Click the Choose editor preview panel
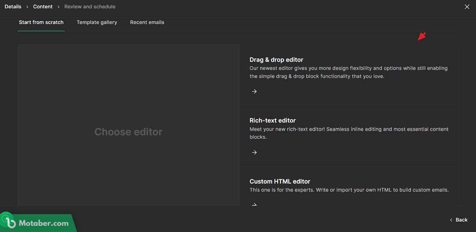Image resolution: width=476 pixels, height=232 pixels. pos(129,125)
